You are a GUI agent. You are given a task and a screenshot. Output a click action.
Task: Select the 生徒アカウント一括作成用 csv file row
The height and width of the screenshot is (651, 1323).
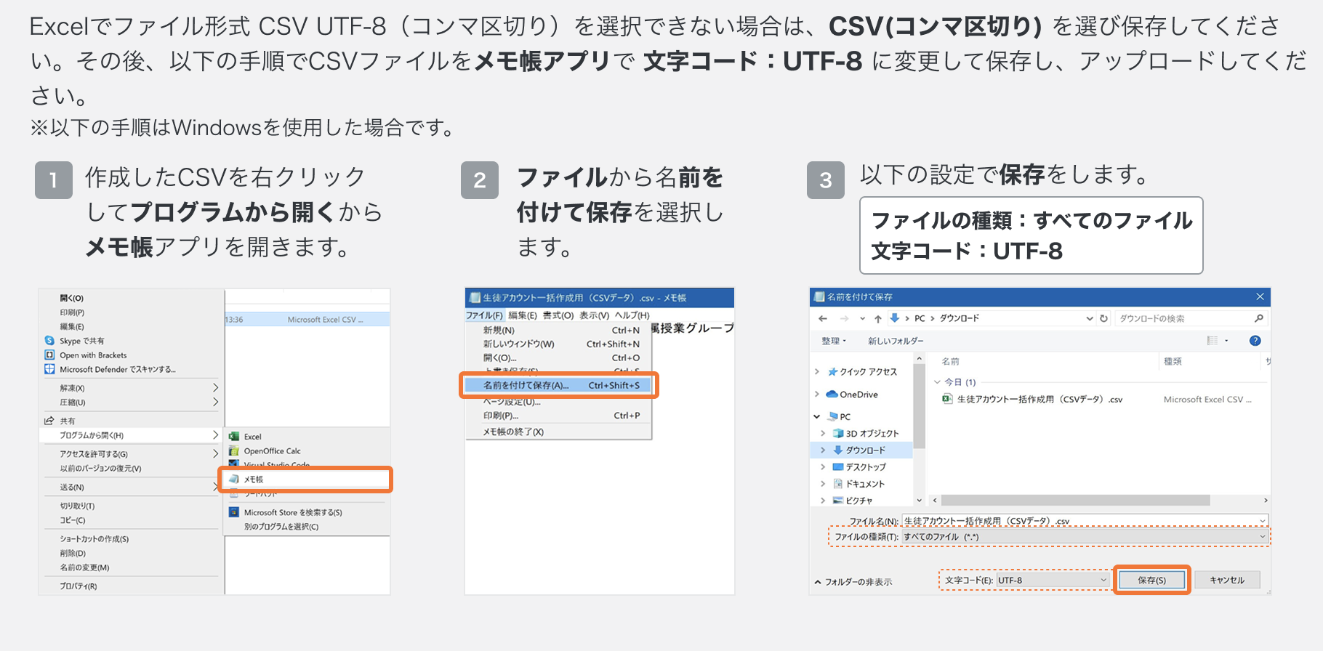coord(1099,399)
